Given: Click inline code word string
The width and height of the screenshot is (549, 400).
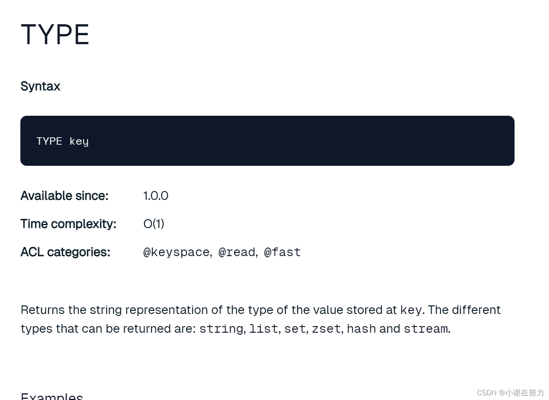Looking at the screenshot, I should pyautogui.click(x=221, y=329).
